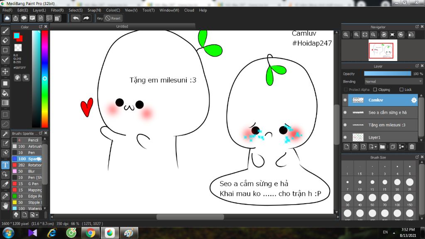The height and width of the screenshot is (239, 425).
Task: Enable the Clipping checkbox
Action: pos(375,90)
